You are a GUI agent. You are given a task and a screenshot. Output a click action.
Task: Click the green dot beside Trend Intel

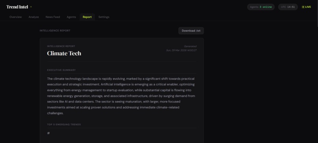click(x=31, y=7)
